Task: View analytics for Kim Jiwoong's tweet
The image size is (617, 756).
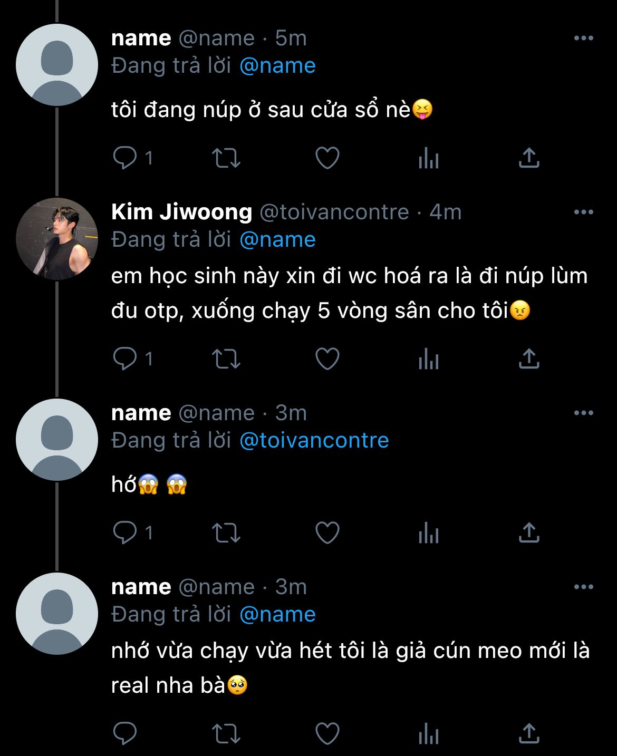Action: [x=428, y=359]
